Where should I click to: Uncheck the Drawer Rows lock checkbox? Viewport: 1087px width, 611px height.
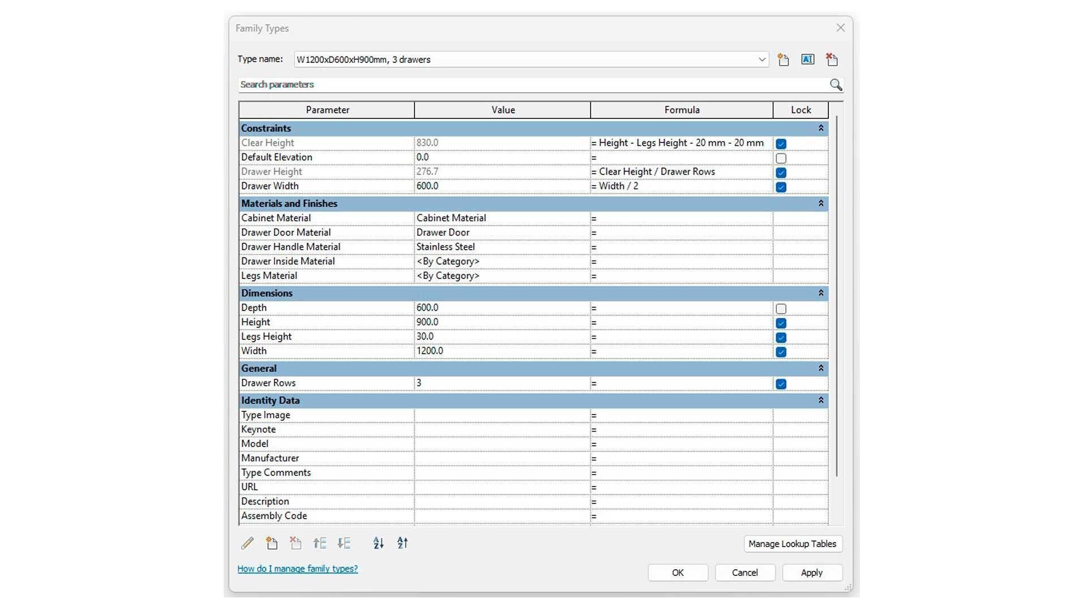click(781, 384)
